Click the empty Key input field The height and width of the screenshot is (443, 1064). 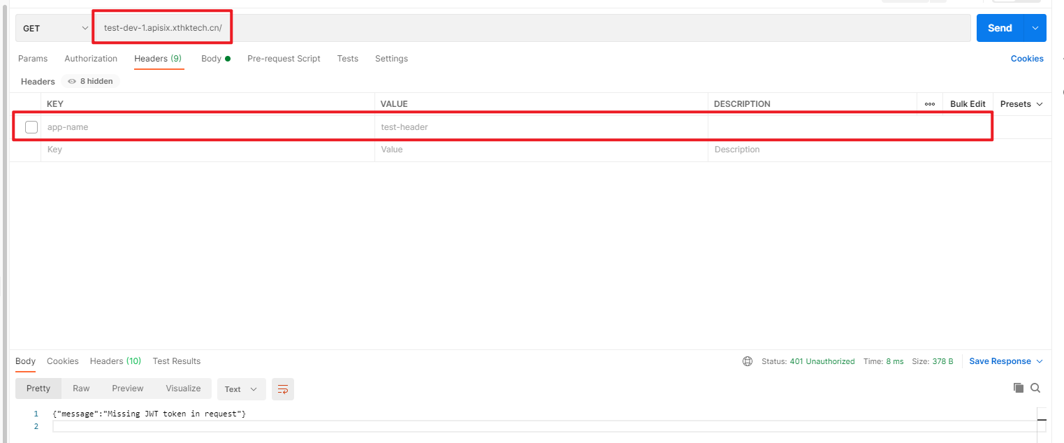pyautogui.click(x=207, y=150)
